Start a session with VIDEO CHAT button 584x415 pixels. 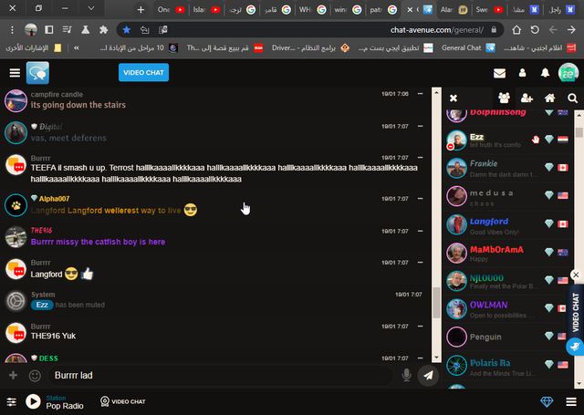click(143, 73)
